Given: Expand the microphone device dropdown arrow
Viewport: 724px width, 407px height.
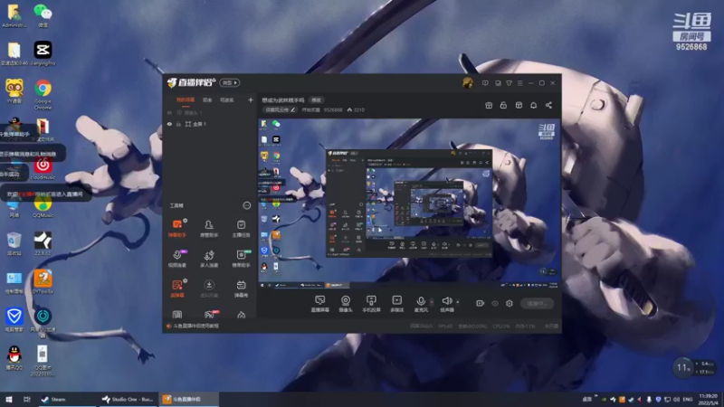Looking at the screenshot, I should [x=432, y=302].
